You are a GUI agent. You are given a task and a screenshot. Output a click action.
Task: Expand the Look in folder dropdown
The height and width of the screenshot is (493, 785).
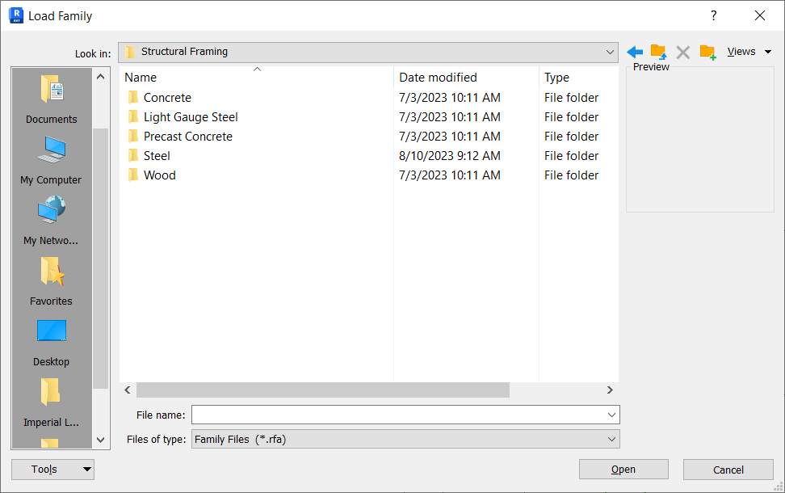610,52
